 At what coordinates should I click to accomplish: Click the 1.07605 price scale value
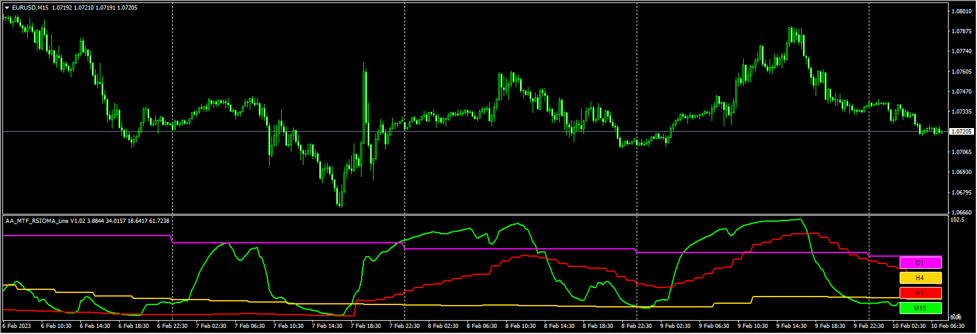pos(961,71)
